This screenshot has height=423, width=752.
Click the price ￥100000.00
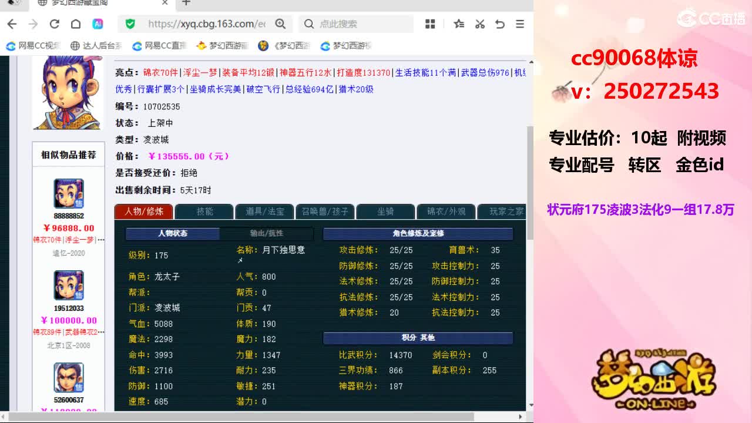tap(69, 320)
